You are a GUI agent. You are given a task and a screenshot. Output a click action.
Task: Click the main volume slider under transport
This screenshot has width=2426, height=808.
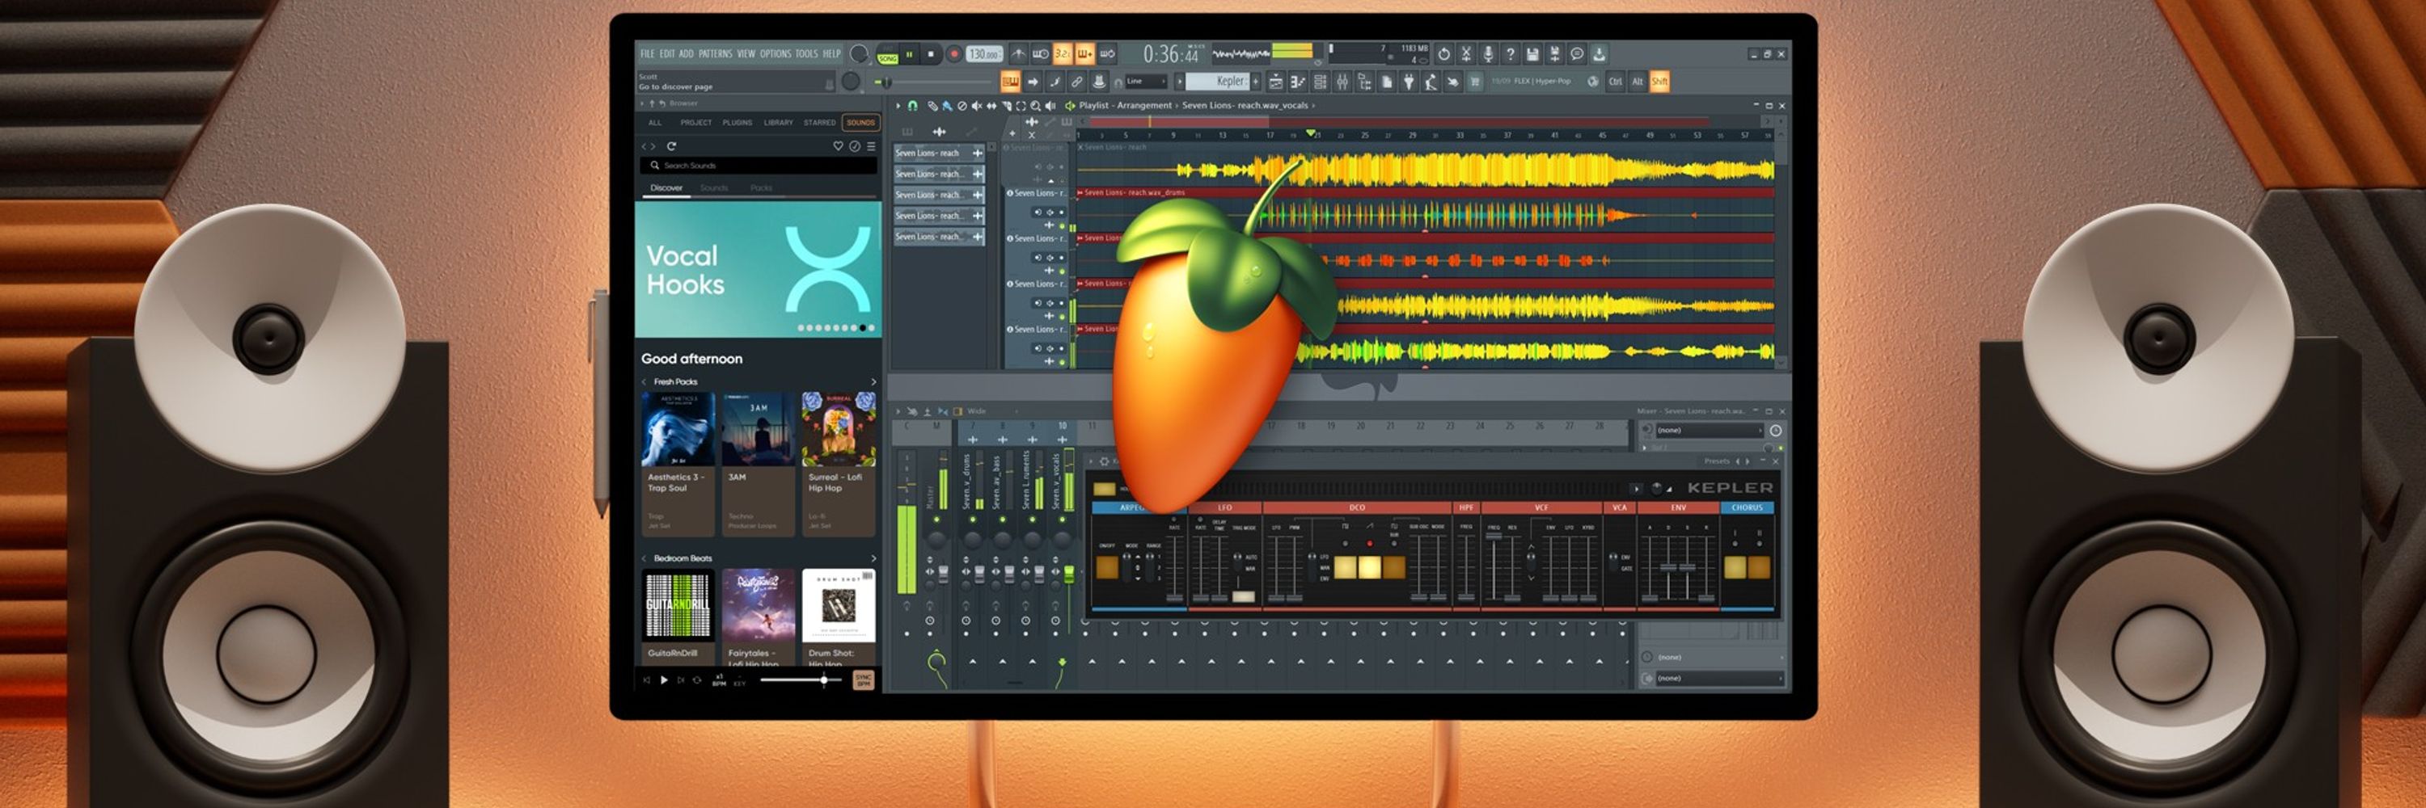[933, 82]
